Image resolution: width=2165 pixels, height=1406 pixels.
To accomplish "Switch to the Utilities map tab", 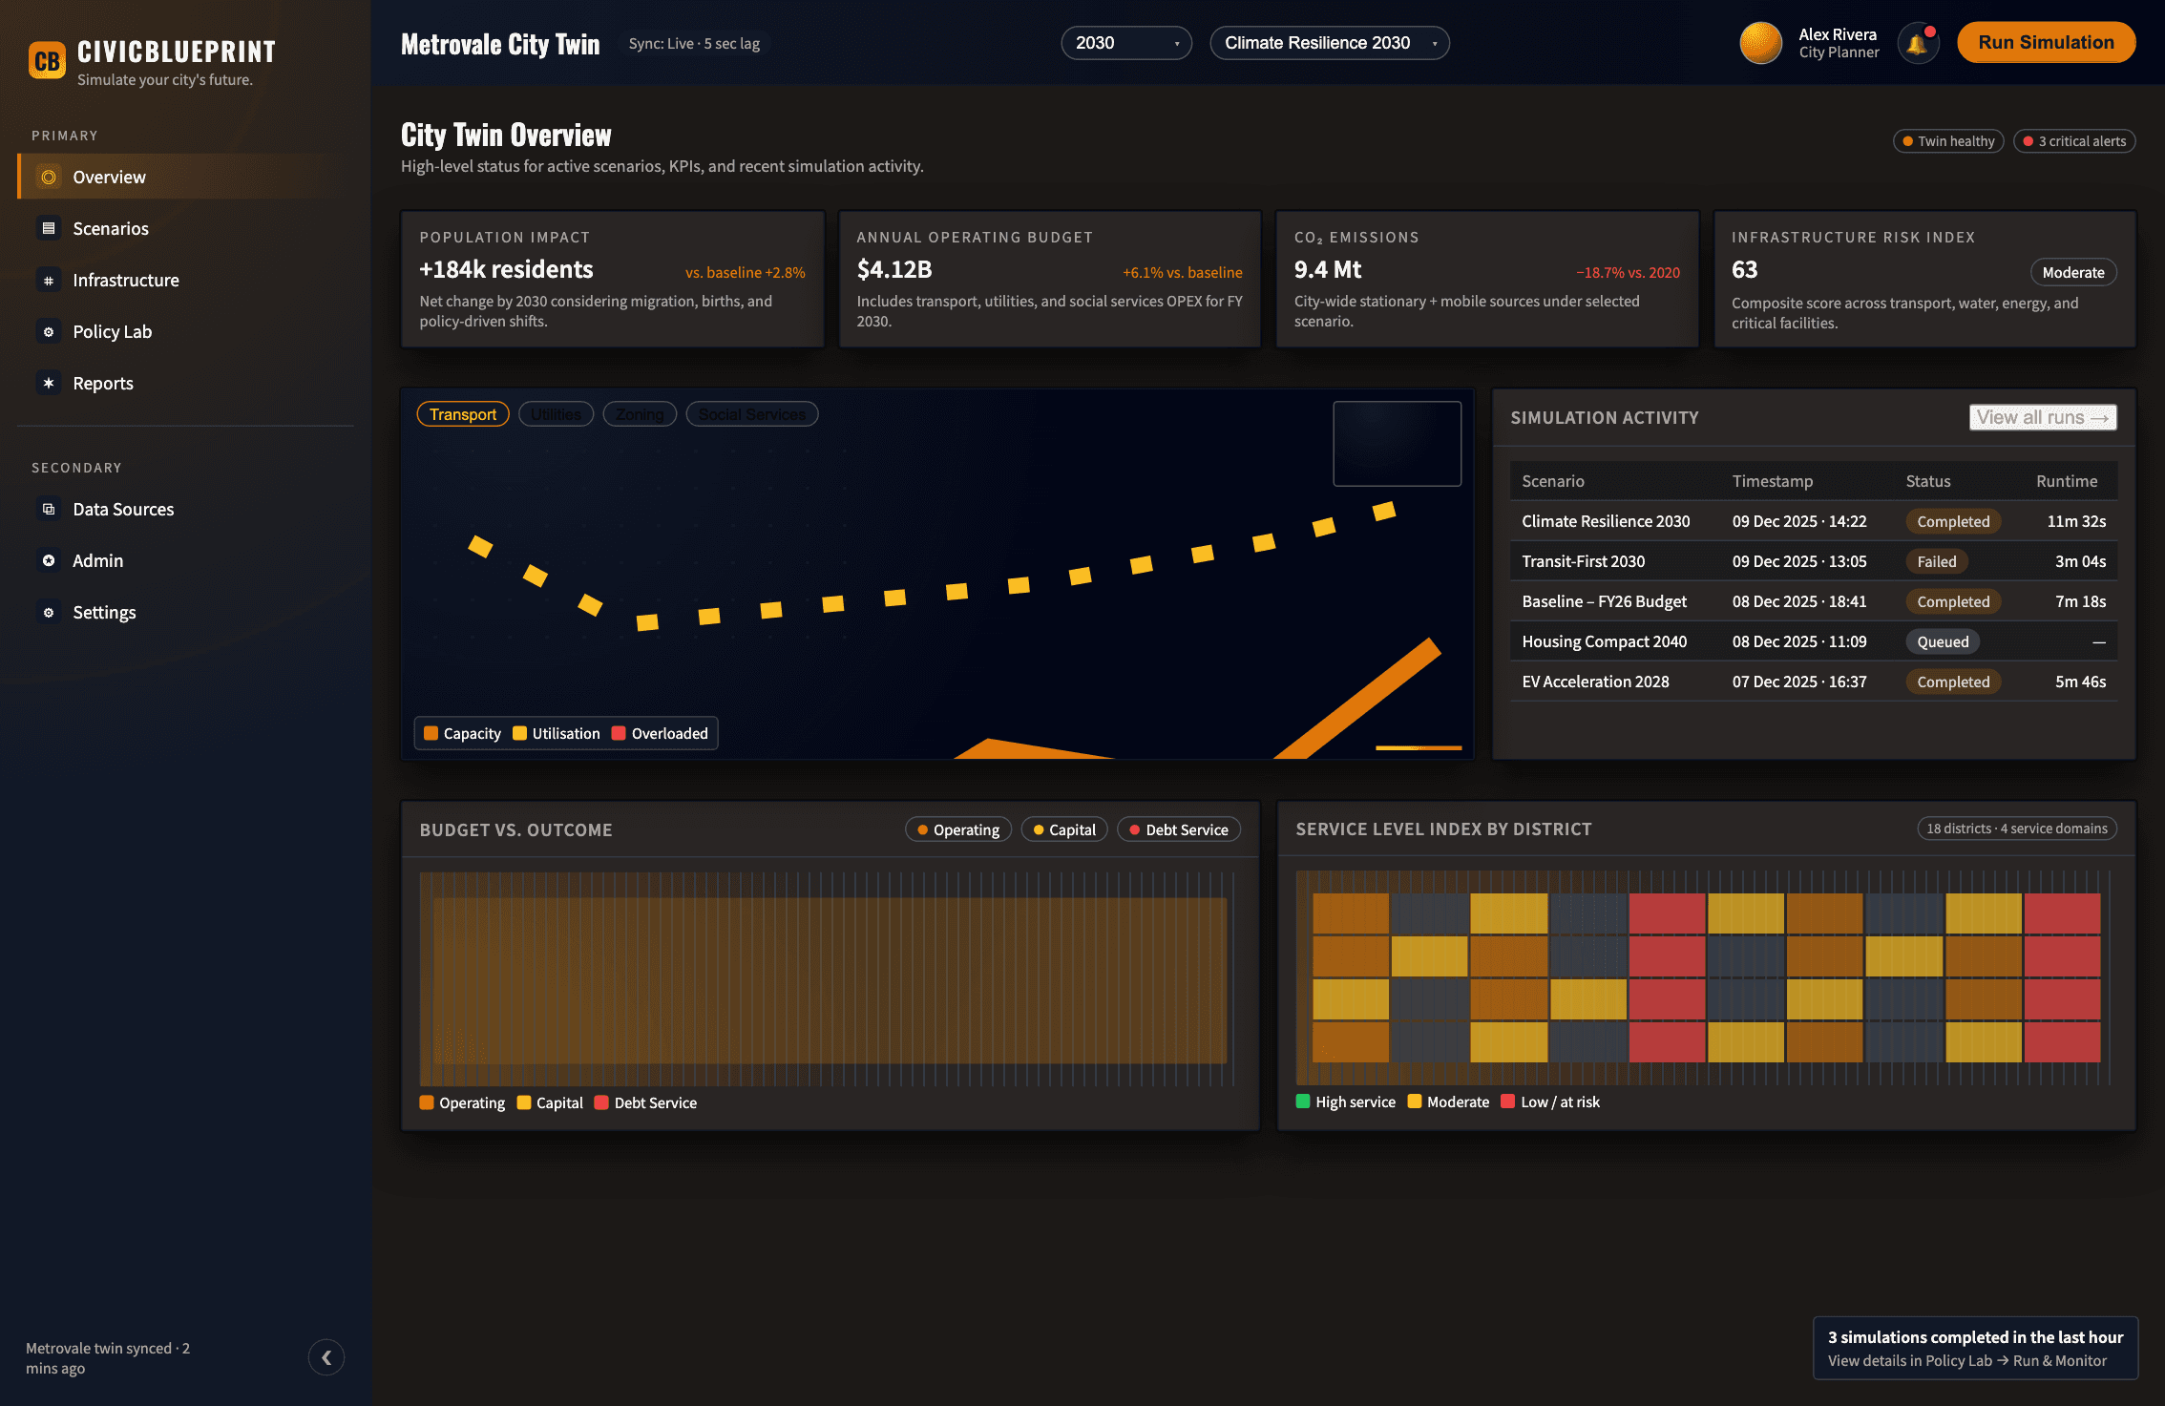I will (556, 414).
